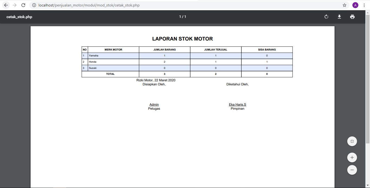This screenshot has width=370, height=188.
Task: Select the Eka Haris.S signature text
Action: tap(237, 104)
